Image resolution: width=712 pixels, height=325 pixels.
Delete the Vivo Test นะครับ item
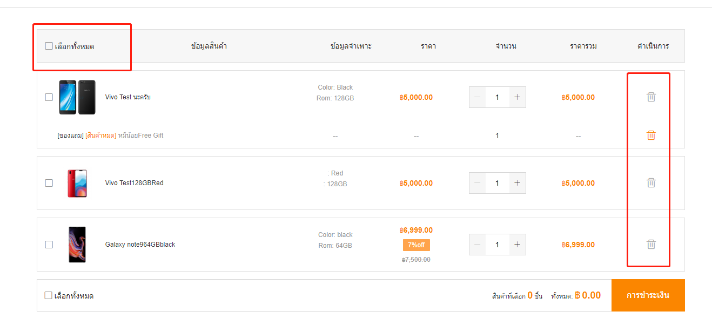point(651,97)
